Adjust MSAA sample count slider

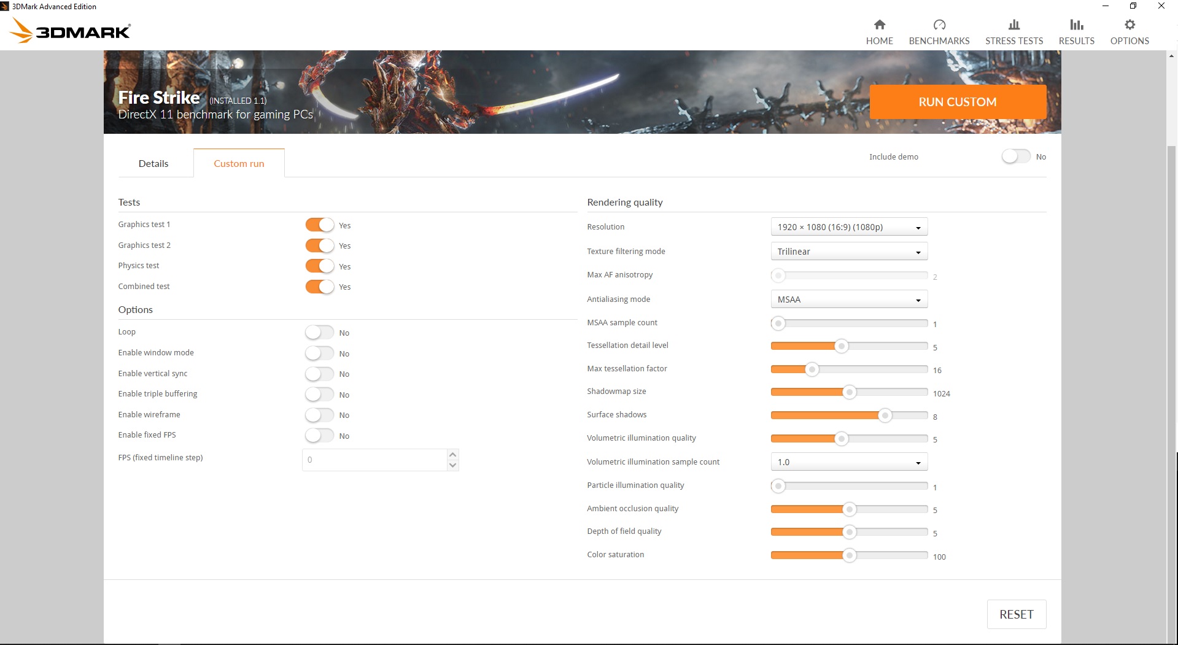click(849, 323)
